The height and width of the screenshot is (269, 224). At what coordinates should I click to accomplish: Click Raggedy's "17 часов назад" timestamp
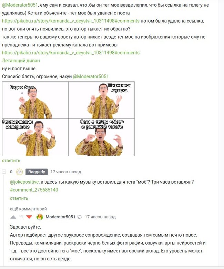66,172
